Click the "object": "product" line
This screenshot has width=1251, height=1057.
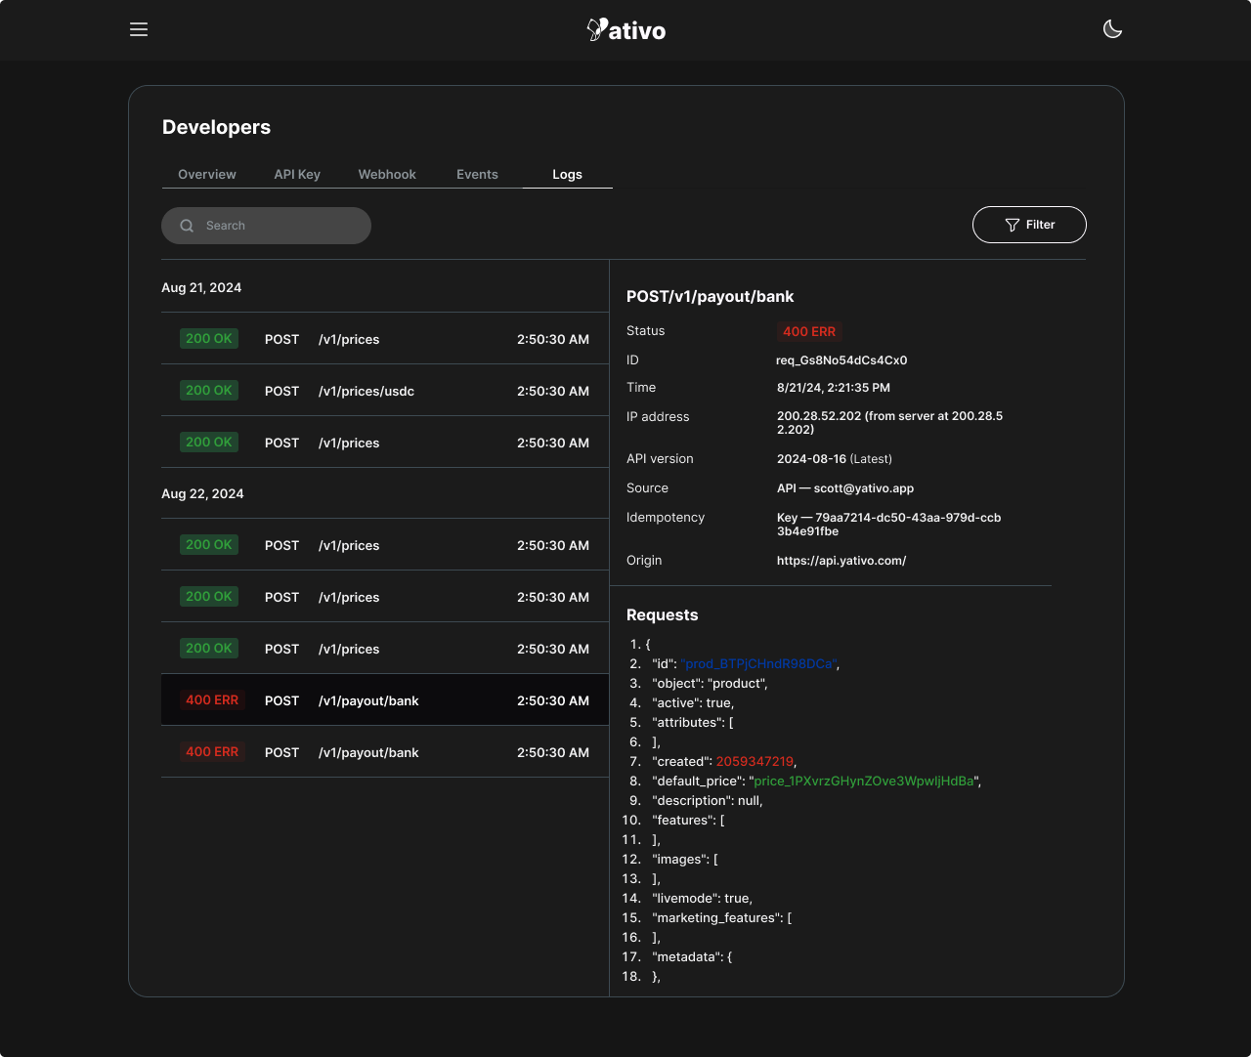pos(710,683)
